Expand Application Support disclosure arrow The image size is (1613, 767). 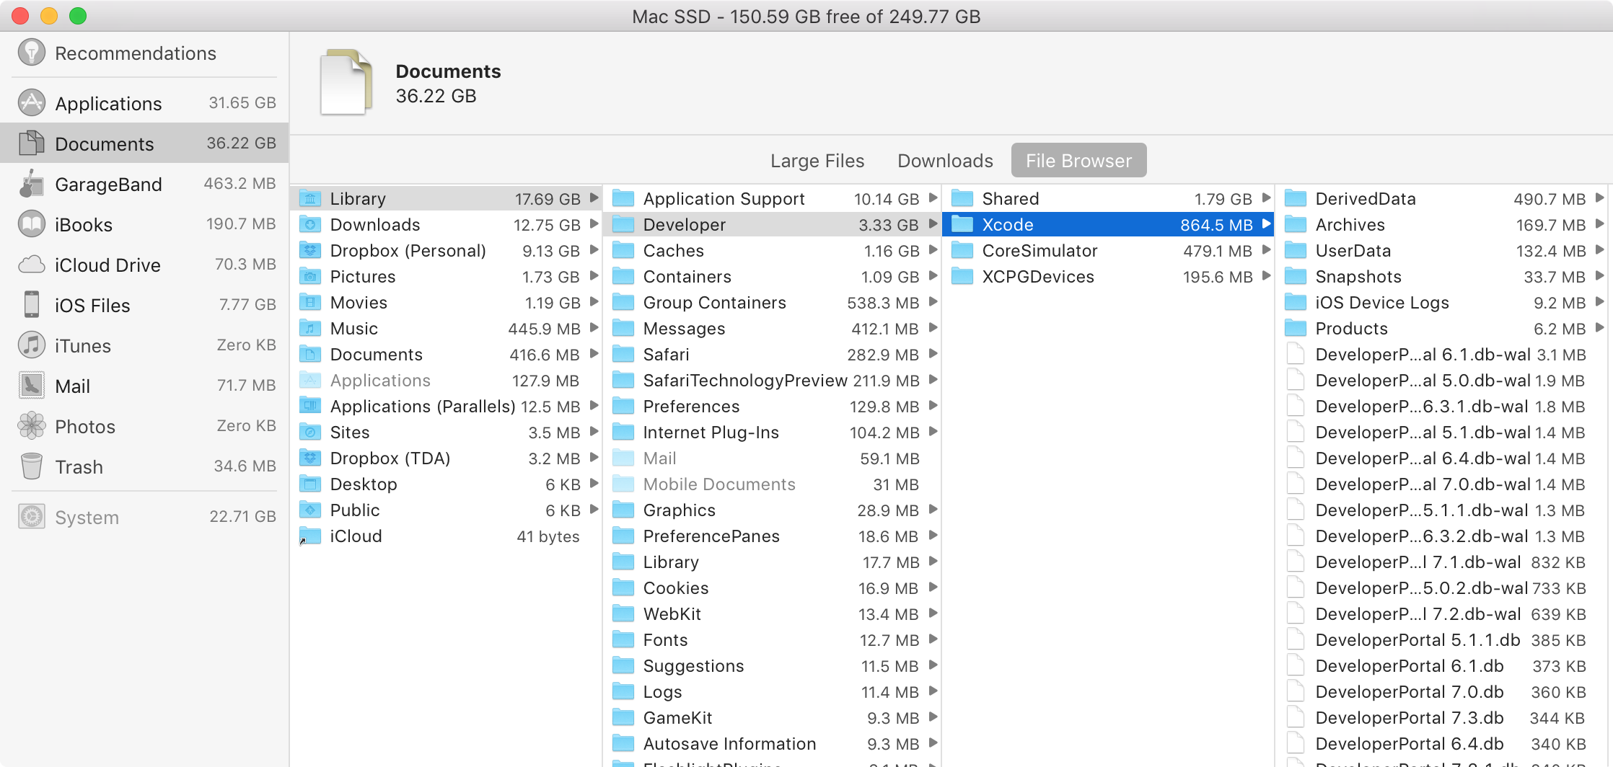tap(933, 198)
